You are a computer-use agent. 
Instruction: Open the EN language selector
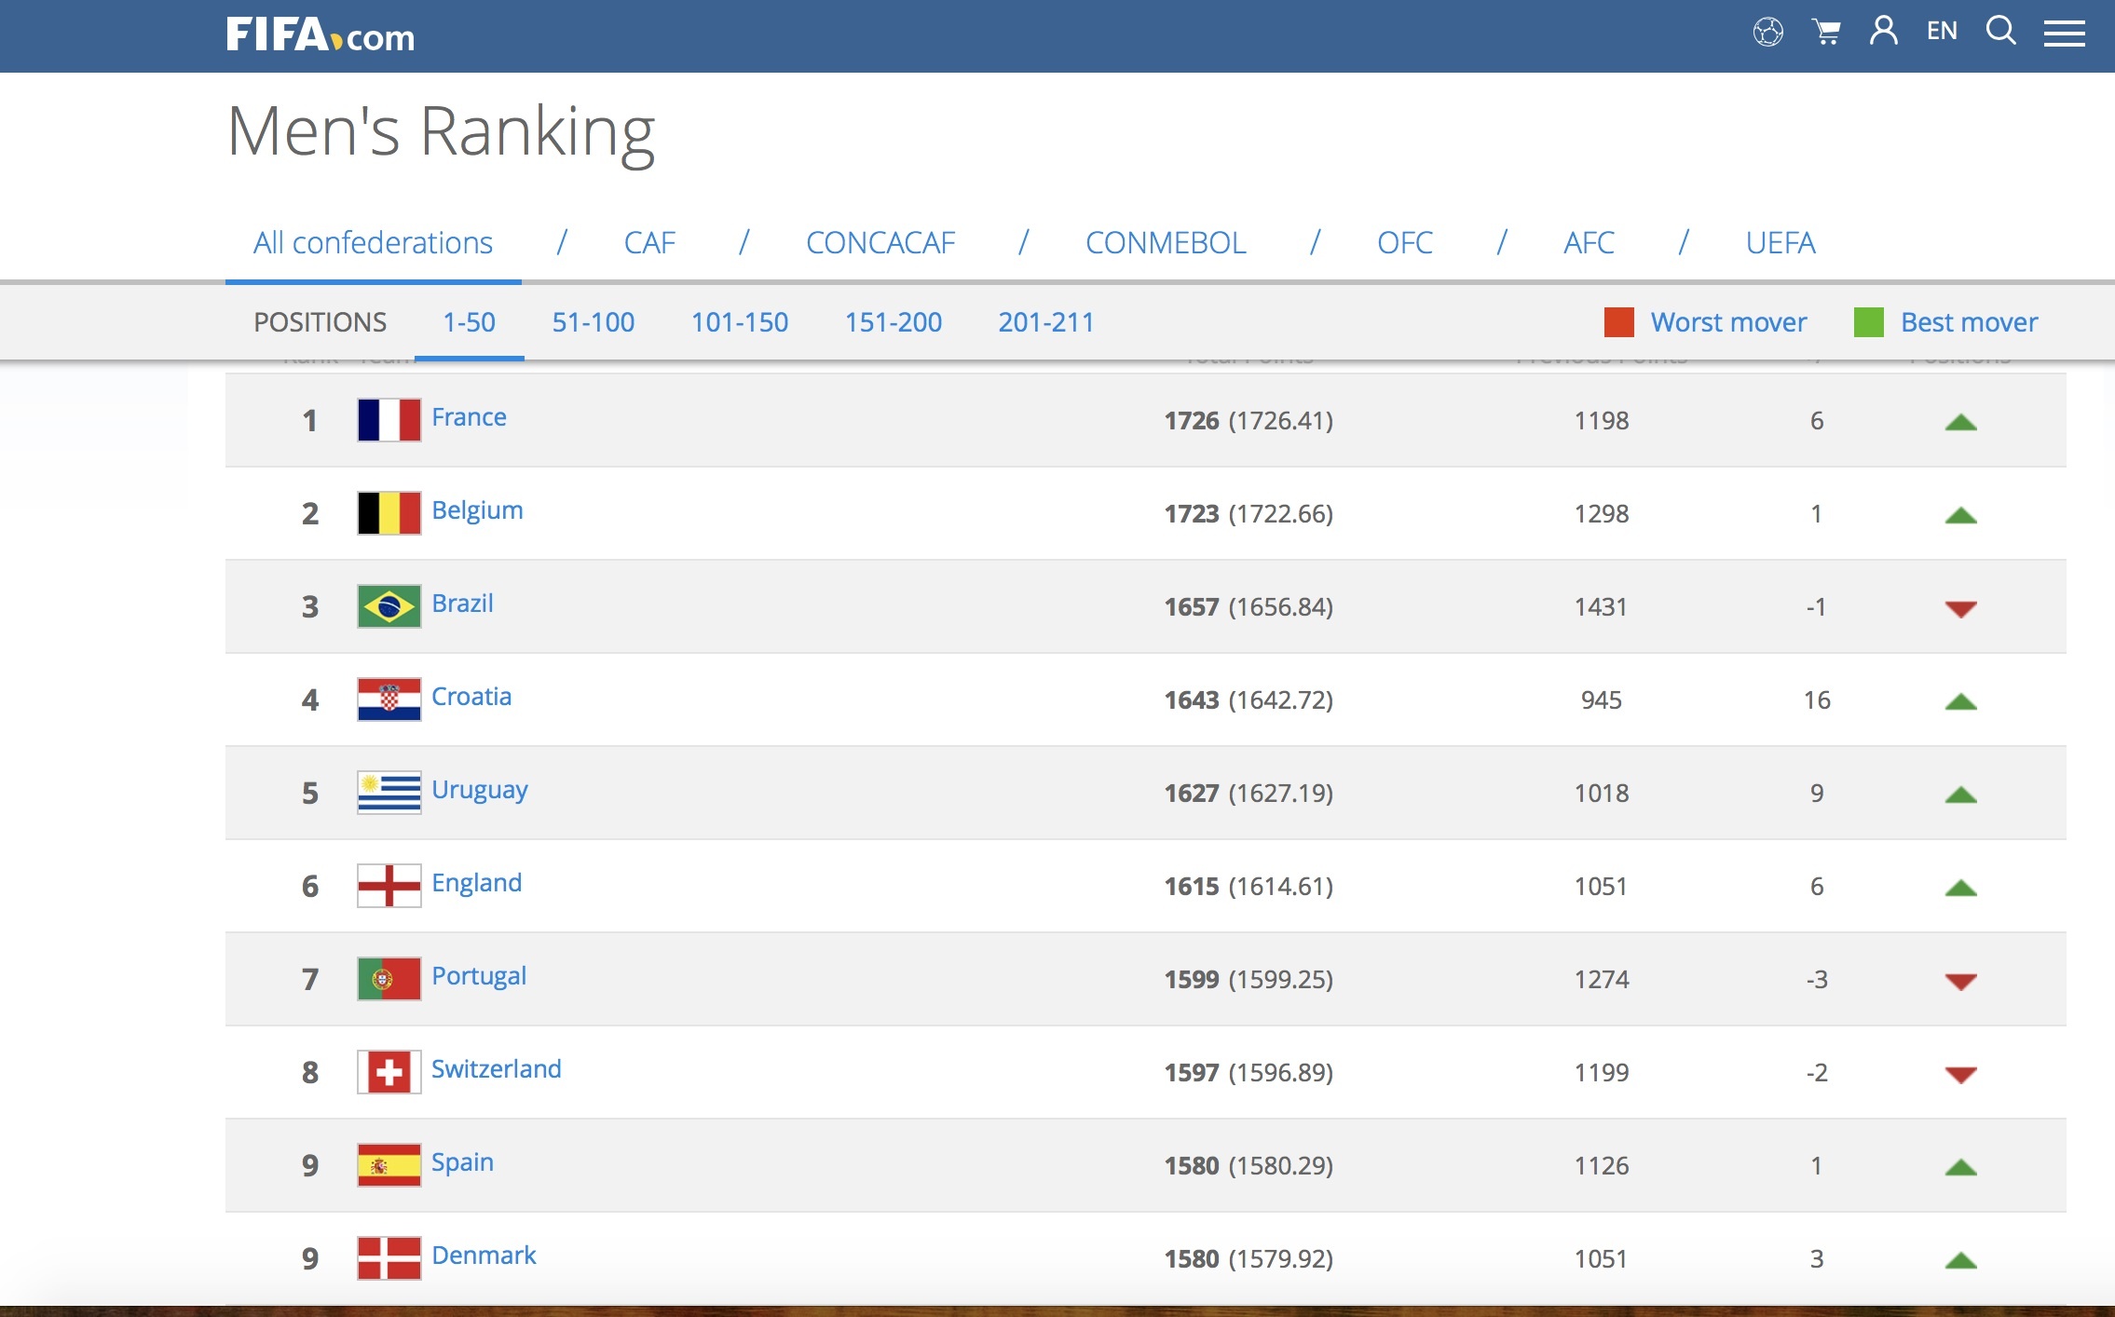(1942, 32)
